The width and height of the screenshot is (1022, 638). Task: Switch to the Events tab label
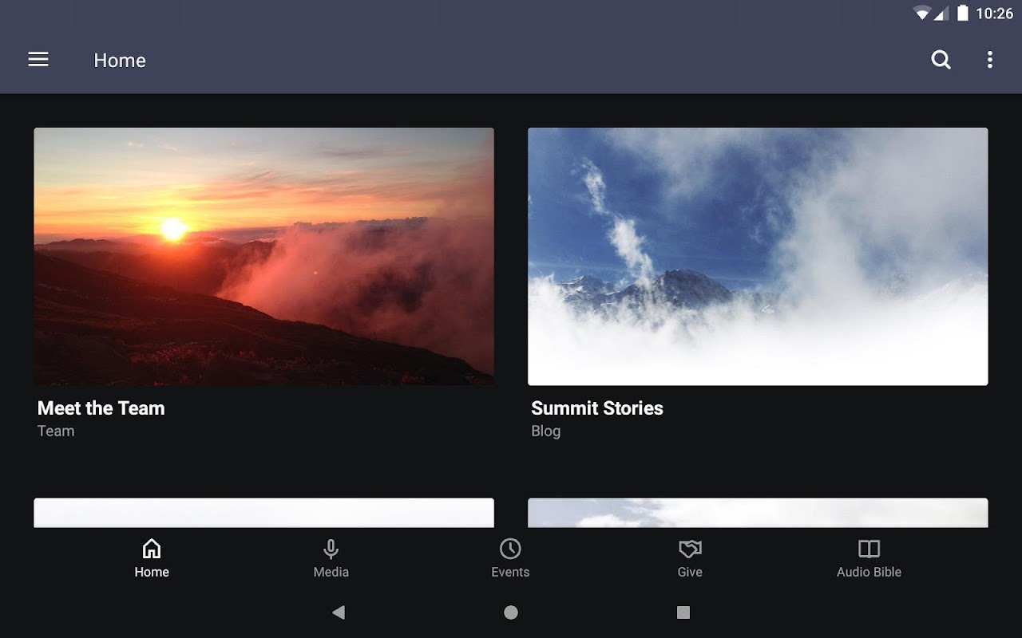tap(510, 572)
